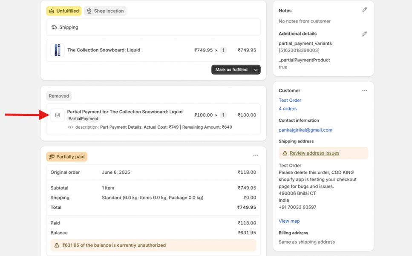Click the code icon before description
The image size is (412, 256).
tap(70, 127)
